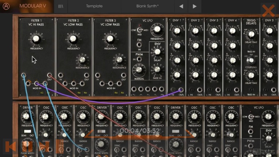Click lower VC LFO FM IN jack
Screen dimensions: 279x157
250,132
